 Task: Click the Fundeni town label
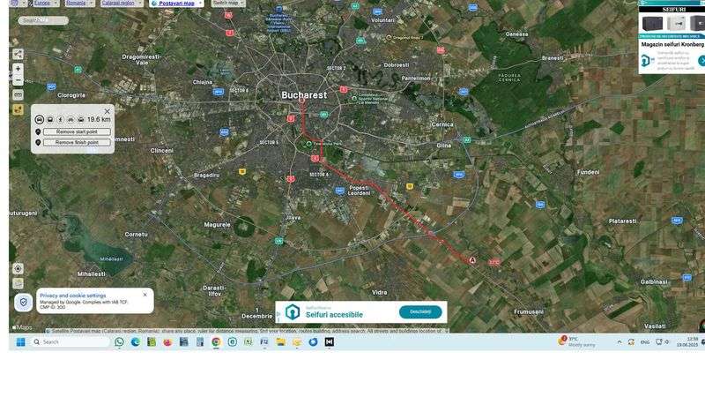click(x=588, y=172)
